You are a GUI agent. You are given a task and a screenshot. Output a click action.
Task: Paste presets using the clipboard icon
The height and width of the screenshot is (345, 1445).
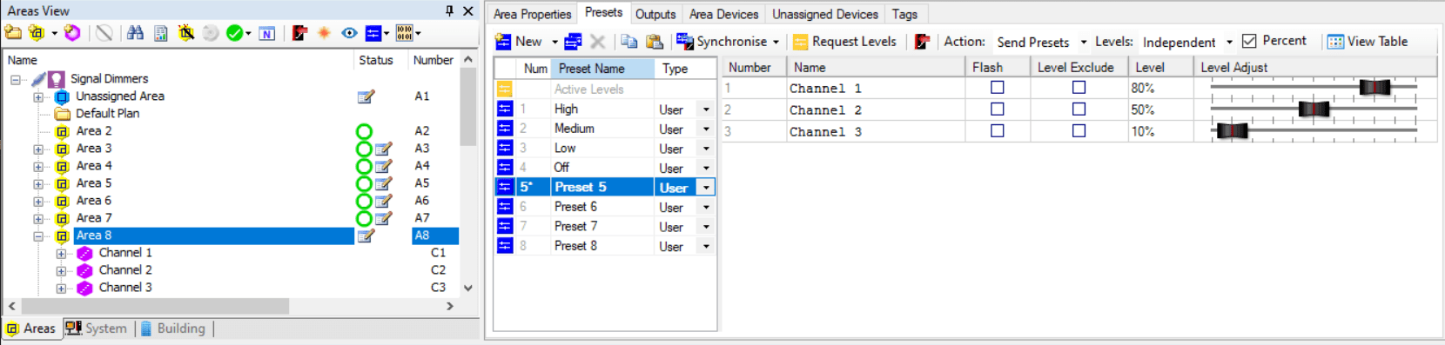pos(655,41)
